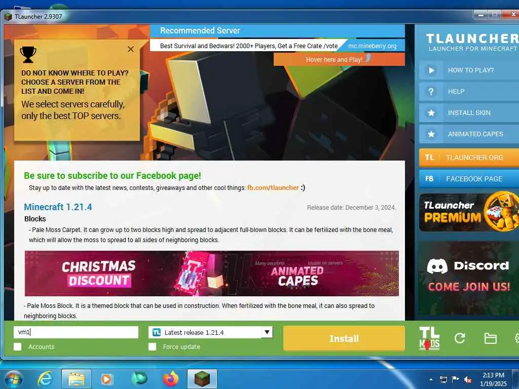Open the Facebook Page button

pos(469,179)
